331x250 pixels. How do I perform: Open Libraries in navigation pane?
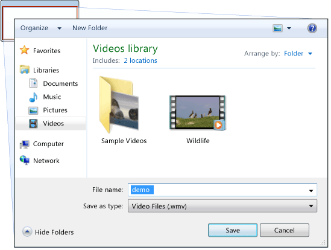pyautogui.click(x=46, y=70)
